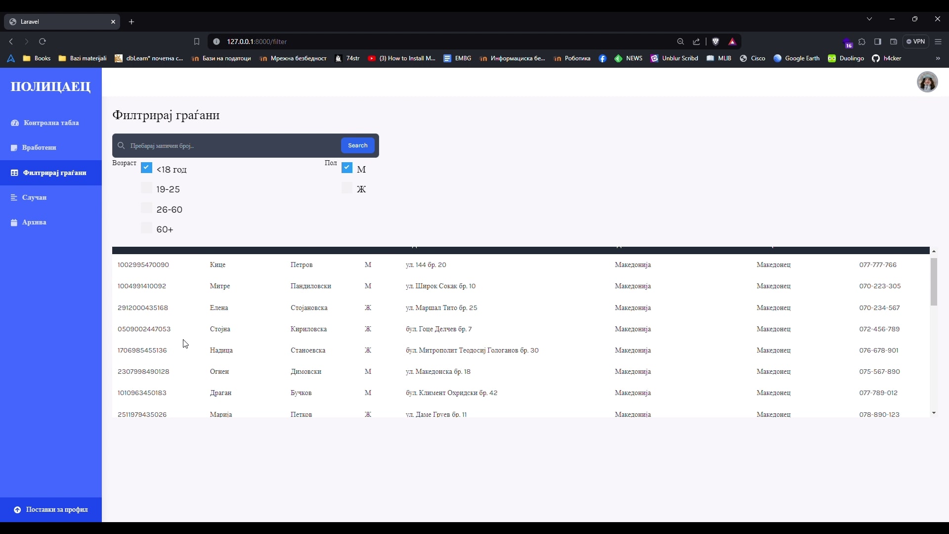Open the Случаи sidebar section
Screen dimensions: 949x534
[34, 197]
